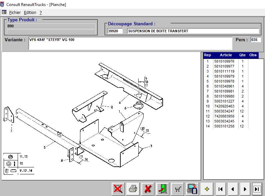Click the computer transfer data icon
Viewport: 265px width, 196px height.
(x=192, y=189)
